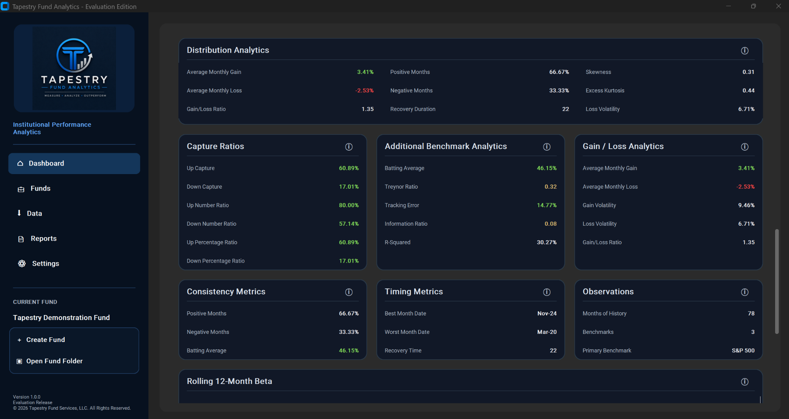789x419 pixels.
Task: Show Timing Metrics info icon
Action: click(x=547, y=292)
